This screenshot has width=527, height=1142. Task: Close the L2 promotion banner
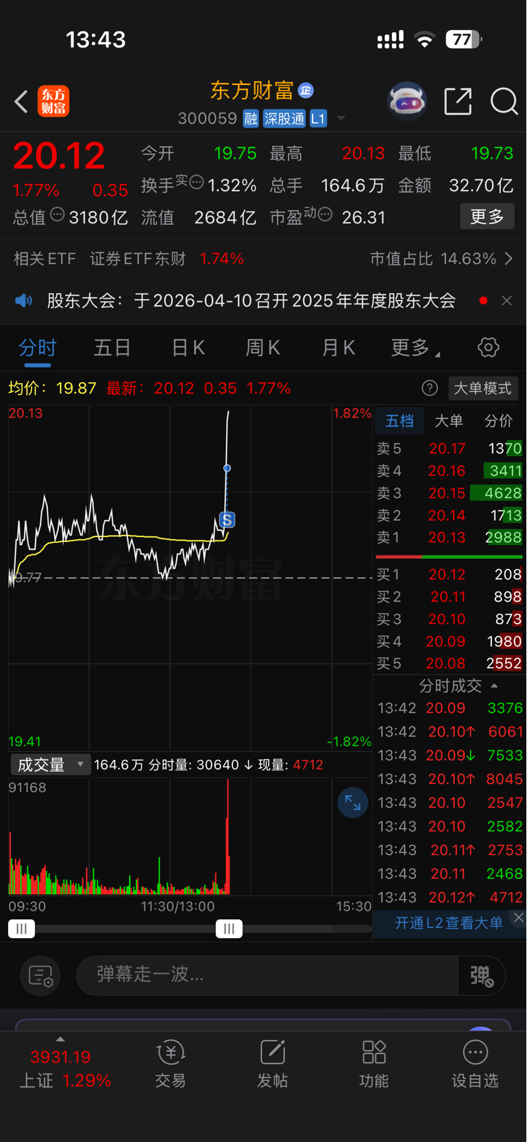point(519,918)
